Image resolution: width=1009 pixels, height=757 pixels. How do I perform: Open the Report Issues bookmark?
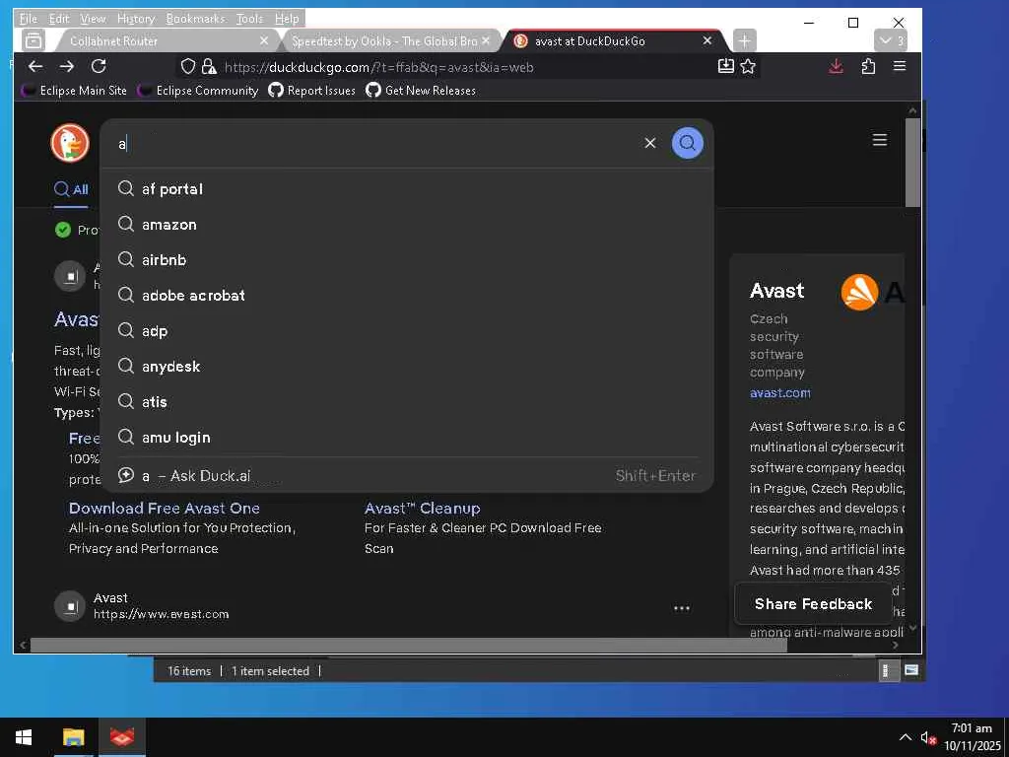click(x=312, y=90)
